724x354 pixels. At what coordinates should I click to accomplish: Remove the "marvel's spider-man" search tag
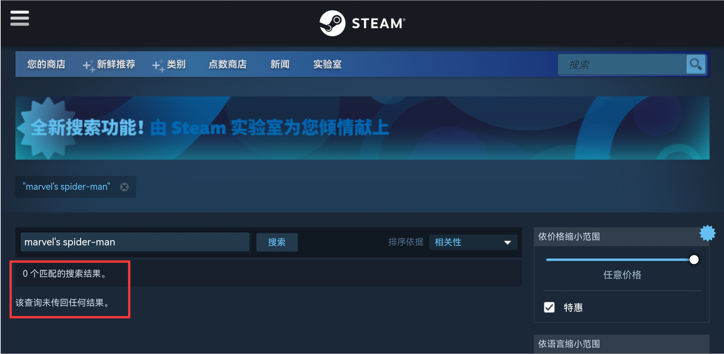124,187
